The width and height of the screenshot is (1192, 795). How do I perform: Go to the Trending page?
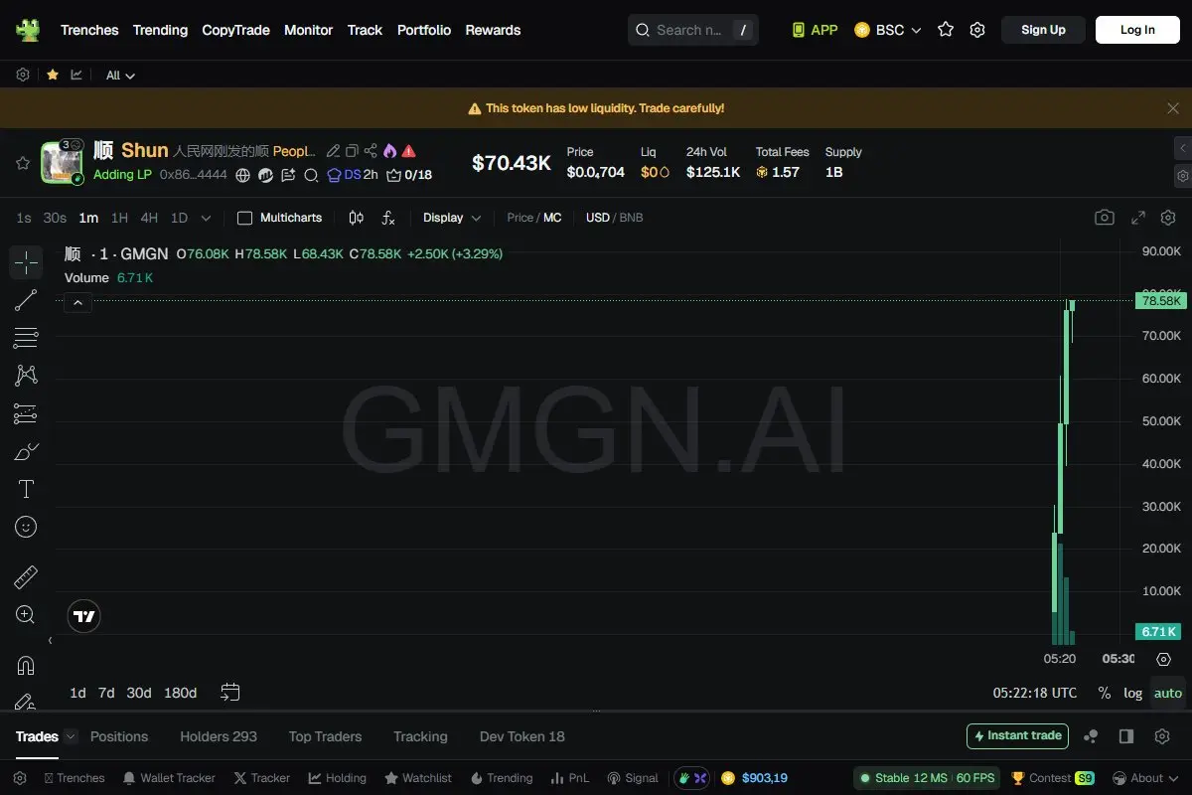(160, 30)
